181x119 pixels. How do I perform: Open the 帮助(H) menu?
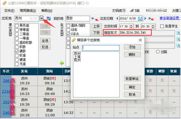tap(47, 11)
